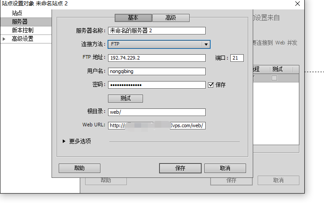Click the Web URL input field
This screenshot has height=207, width=324.
coord(156,126)
